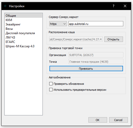Enable Проверять обновления checkbox
Screen dimensions: 133x128
point(51,84)
